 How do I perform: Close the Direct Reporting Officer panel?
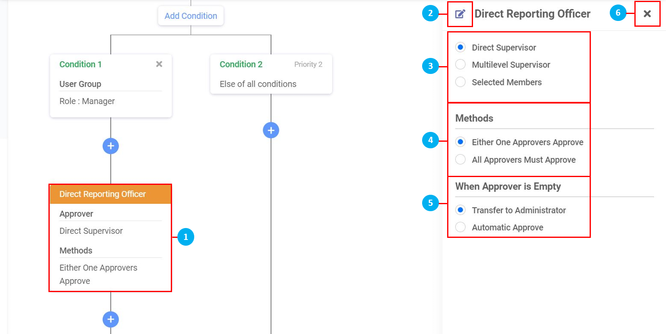[647, 14]
